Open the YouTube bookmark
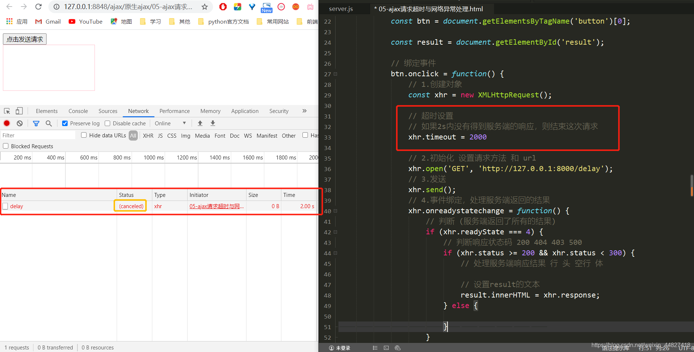The width and height of the screenshot is (694, 352). pos(86,21)
